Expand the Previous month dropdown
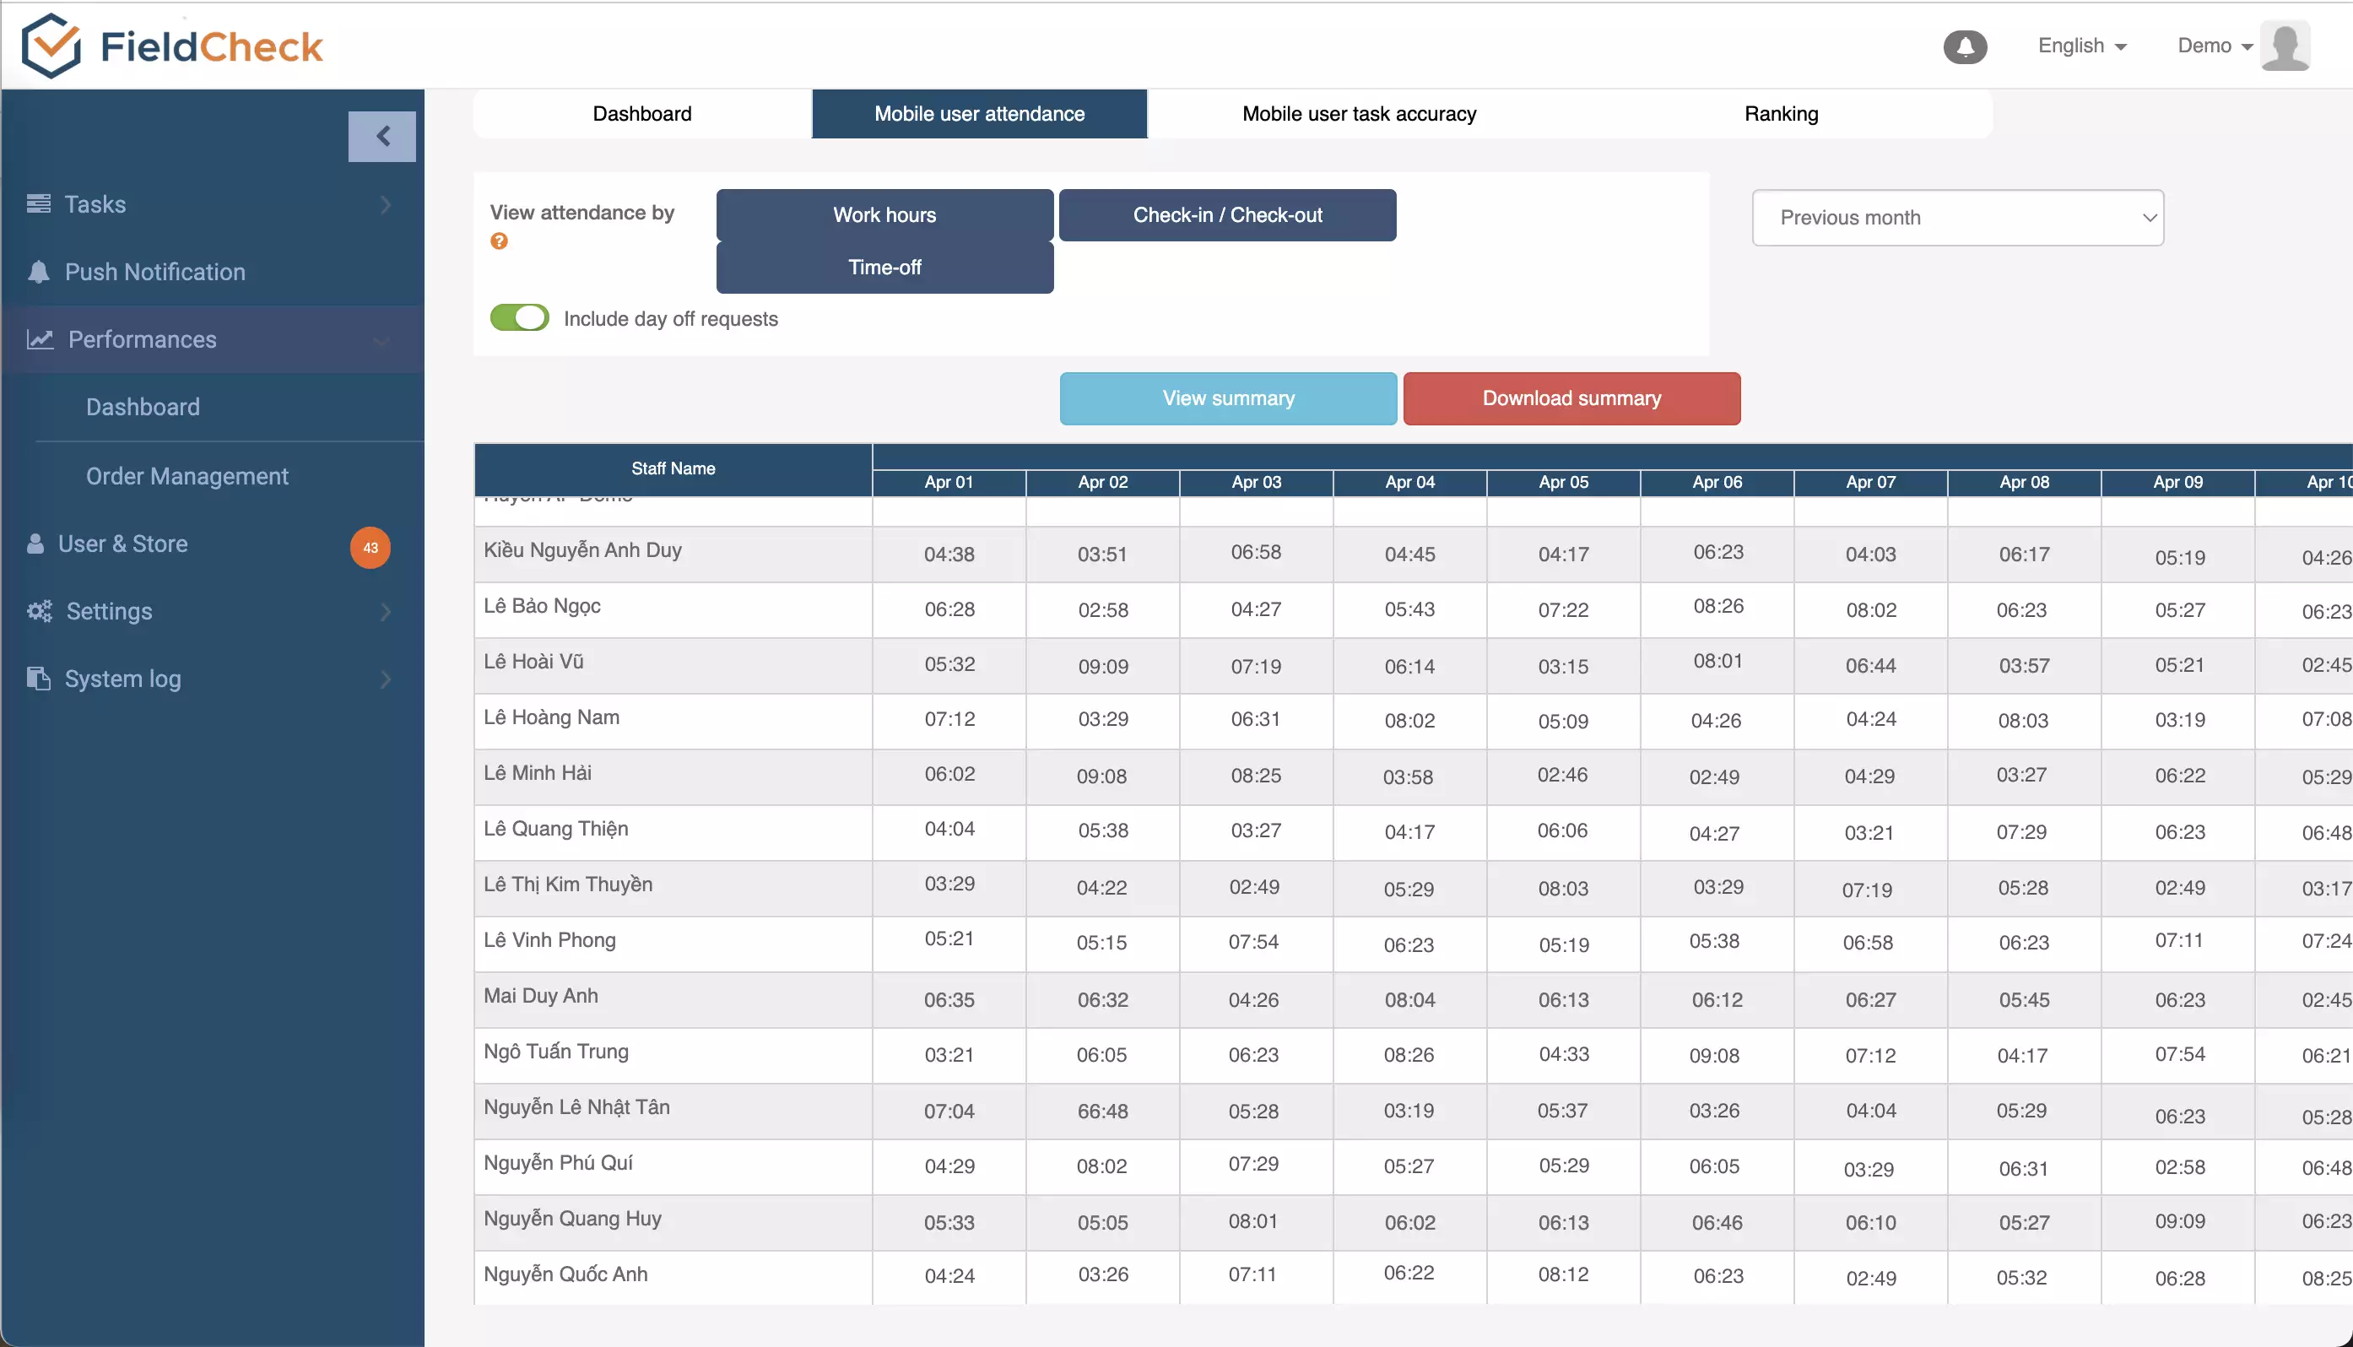This screenshot has height=1347, width=2353. [x=1959, y=217]
